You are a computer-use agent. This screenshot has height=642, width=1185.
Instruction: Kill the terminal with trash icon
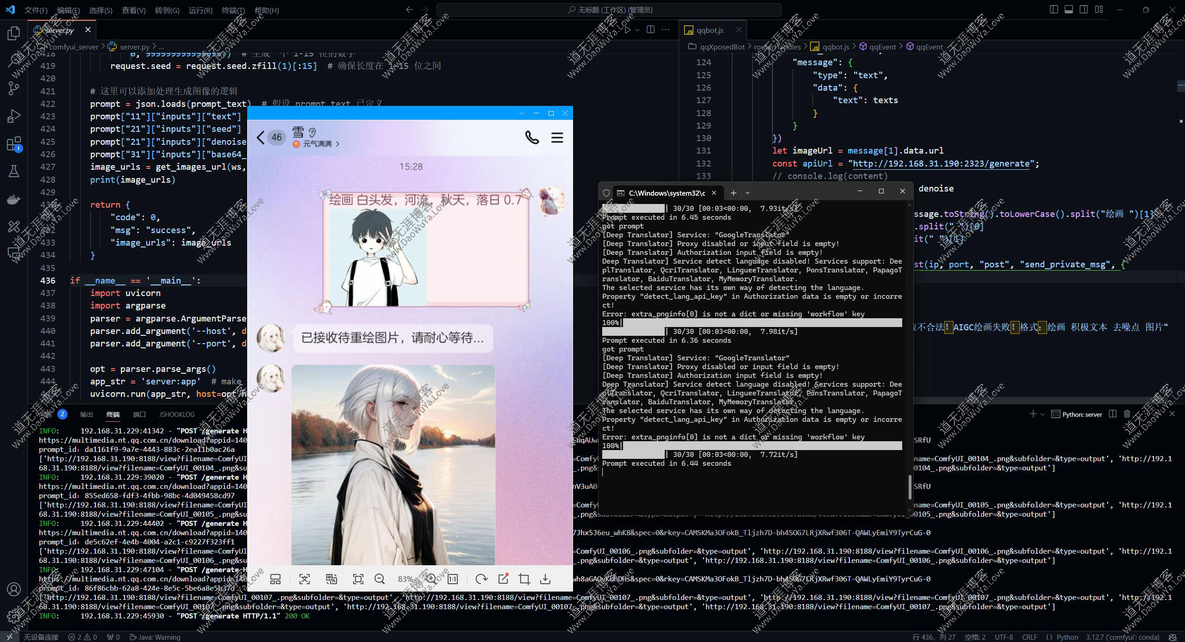pos(1127,414)
